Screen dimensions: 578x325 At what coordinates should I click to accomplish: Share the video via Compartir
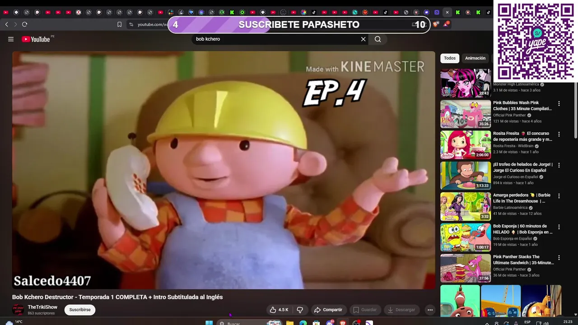click(x=328, y=310)
